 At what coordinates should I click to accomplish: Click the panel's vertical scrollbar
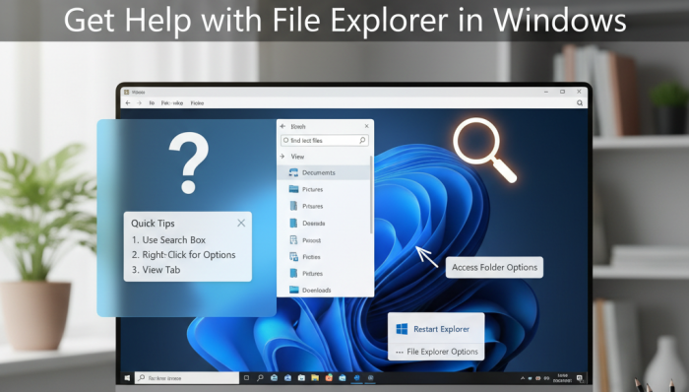tap(371, 195)
